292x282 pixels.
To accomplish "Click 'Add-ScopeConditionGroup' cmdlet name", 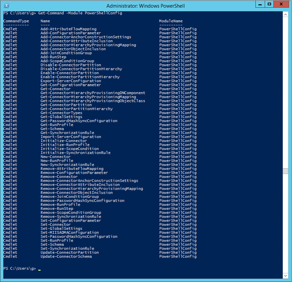I will click(x=67, y=61).
